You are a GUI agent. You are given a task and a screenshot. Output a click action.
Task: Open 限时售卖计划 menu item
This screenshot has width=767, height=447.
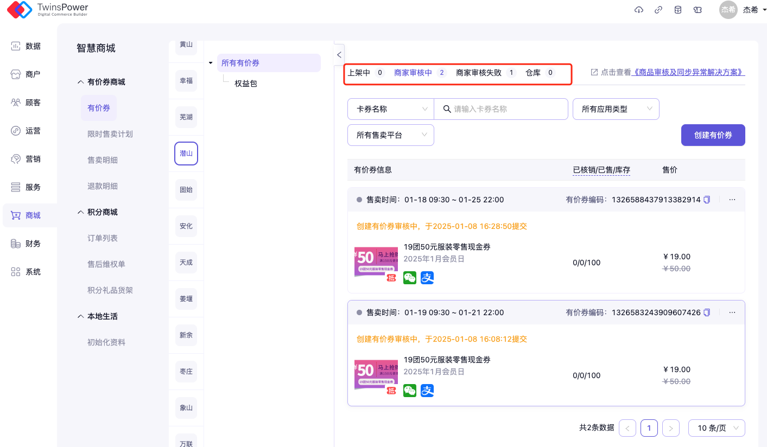point(110,134)
